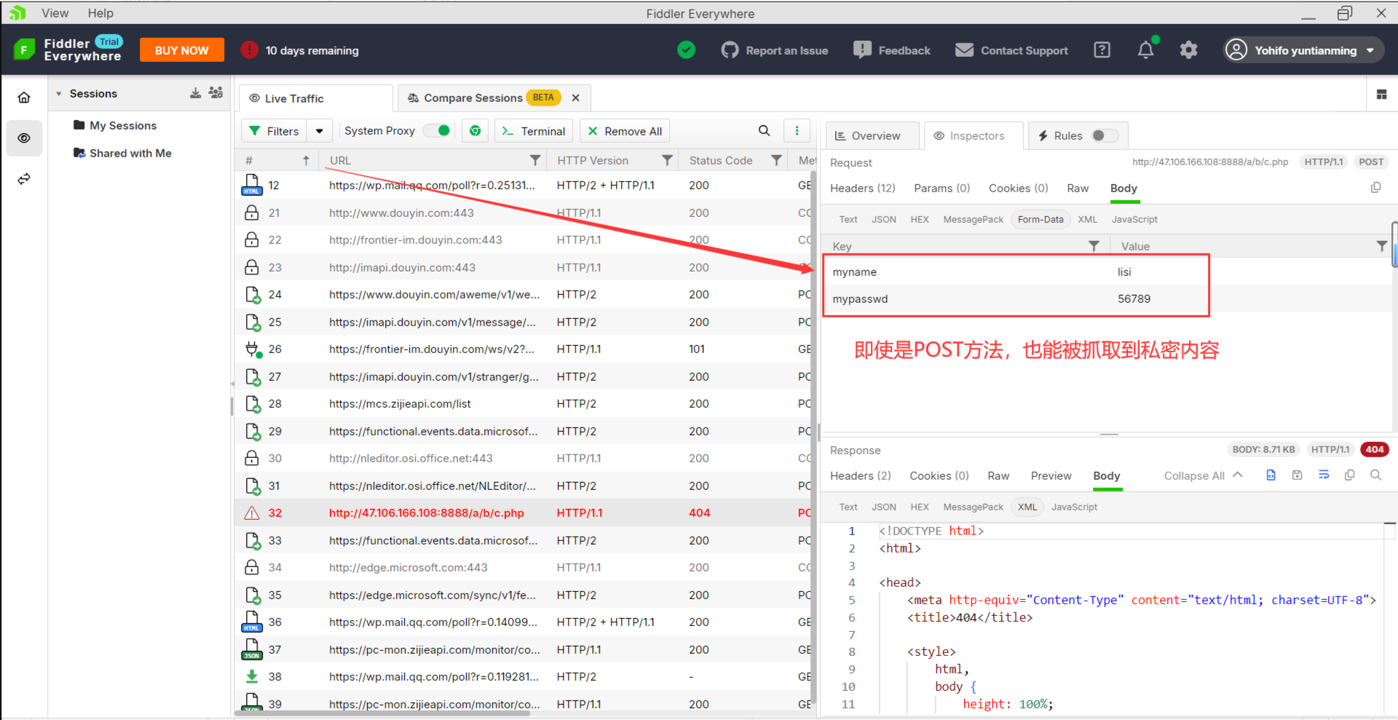Collapse the Sessions tree arrow

[x=59, y=94]
